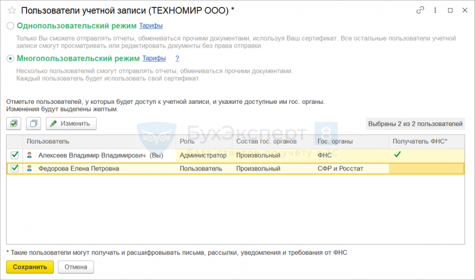Viewport: 475px width, 280px height.
Task: Maximize the dialog window
Action: click(x=450, y=10)
